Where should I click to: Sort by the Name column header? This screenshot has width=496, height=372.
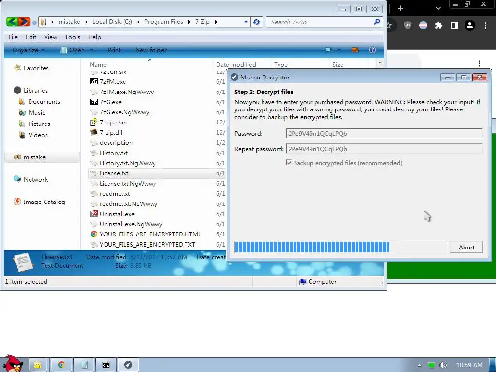pyautogui.click(x=98, y=65)
